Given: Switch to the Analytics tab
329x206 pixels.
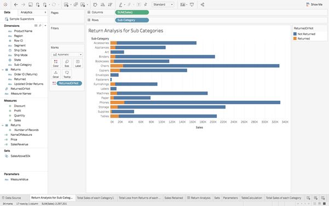Looking at the screenshot, I should (26, 13).
